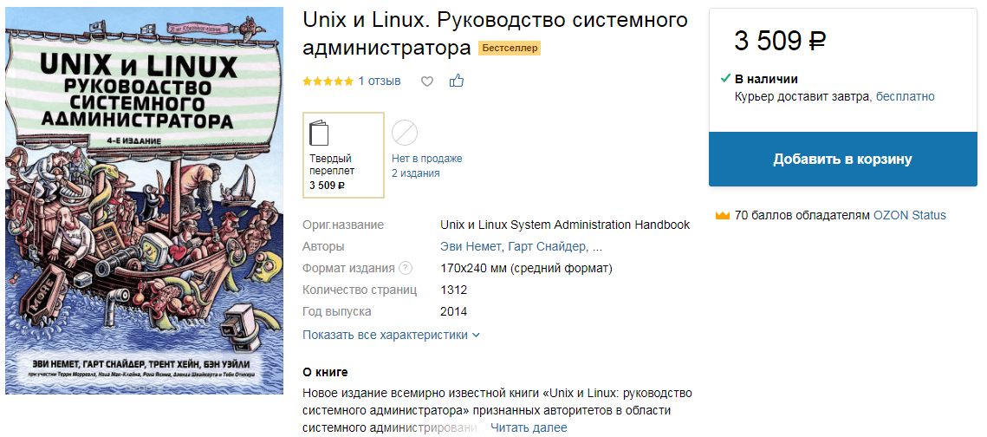The image size is (987, 437).
Task: Select the Нет в продаже edition option
Action: pyautogui.click(x=427, y=155)
